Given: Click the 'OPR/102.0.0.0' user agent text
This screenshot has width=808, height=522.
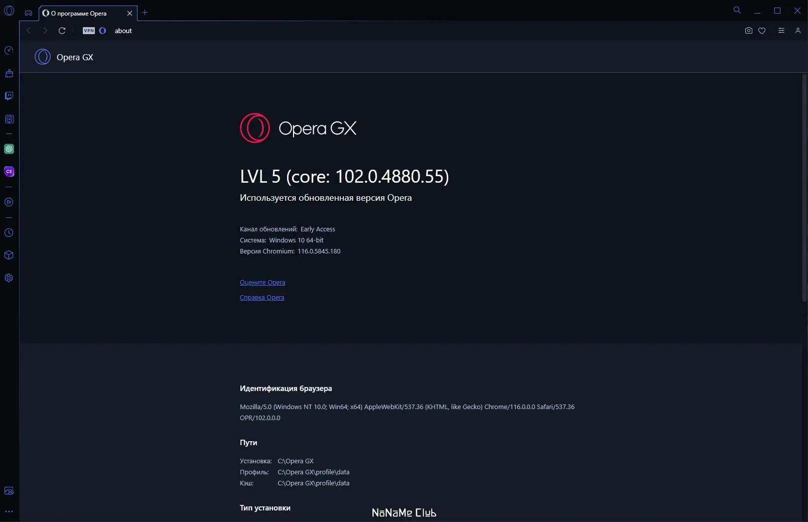Looking at the screenshot, I should 260,418.
